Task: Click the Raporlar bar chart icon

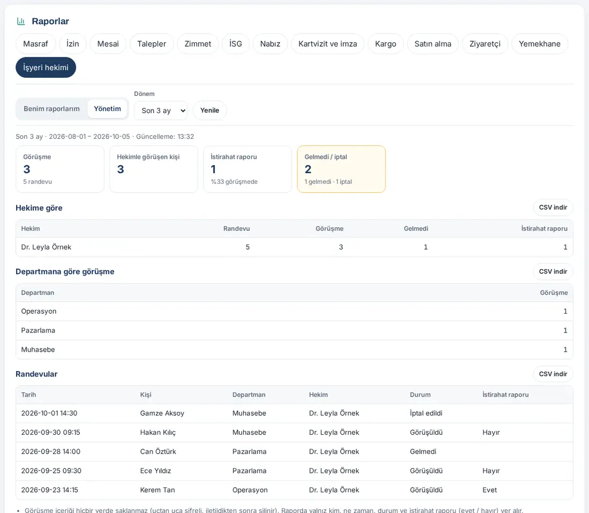Action: [x=21, y=21]
